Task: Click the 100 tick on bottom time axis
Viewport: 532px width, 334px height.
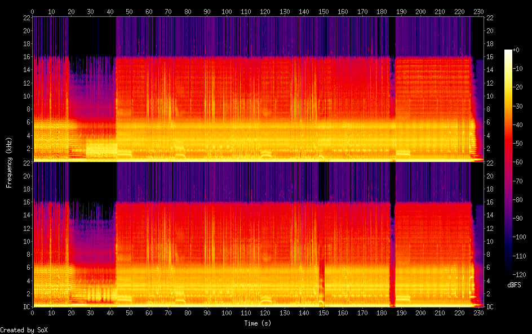Action: [226, 313]
